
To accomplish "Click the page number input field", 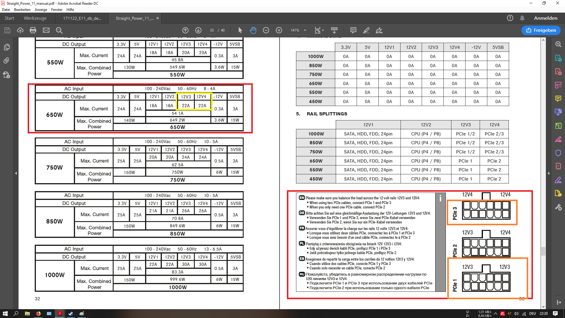I will click(212, 30).
